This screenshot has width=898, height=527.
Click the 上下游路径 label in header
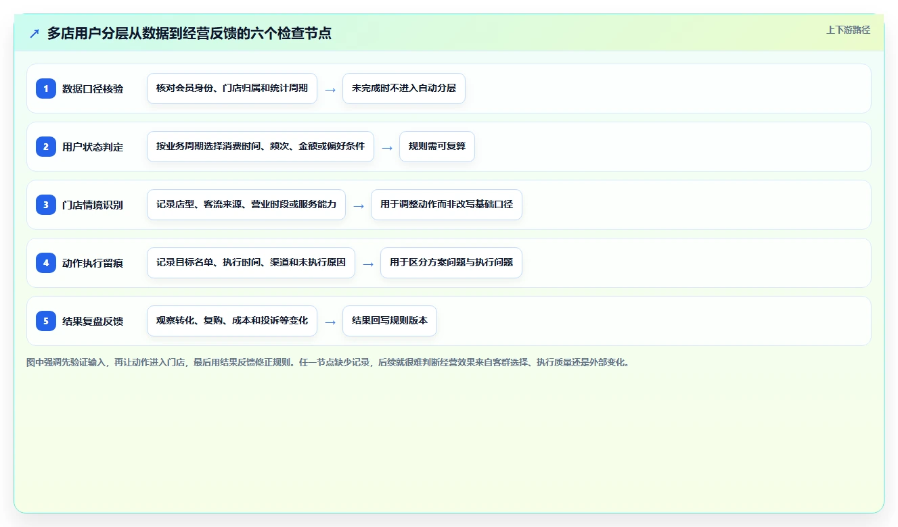[848, 30]
